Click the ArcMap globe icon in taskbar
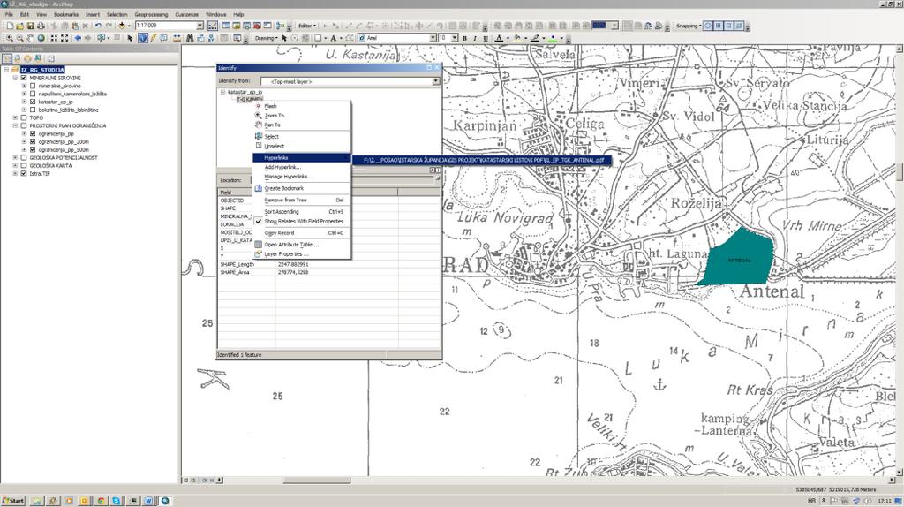904x507 pixels. (165, 501)
